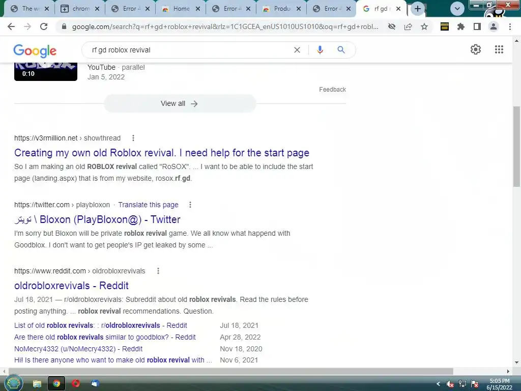This screenshot has height=391, width=521.
Task: Open options for v3rmillion result
Action: click(133, 138)
